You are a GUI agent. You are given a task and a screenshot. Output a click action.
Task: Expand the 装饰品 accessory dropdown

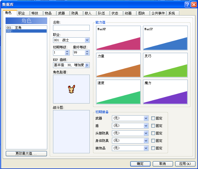(146, 148)
